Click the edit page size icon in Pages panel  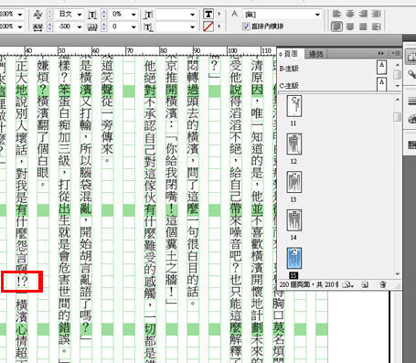[347, 285]
